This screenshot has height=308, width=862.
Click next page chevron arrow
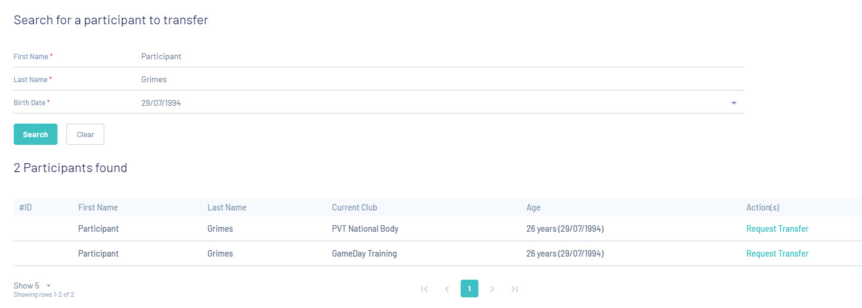click(x=492, y=289)
